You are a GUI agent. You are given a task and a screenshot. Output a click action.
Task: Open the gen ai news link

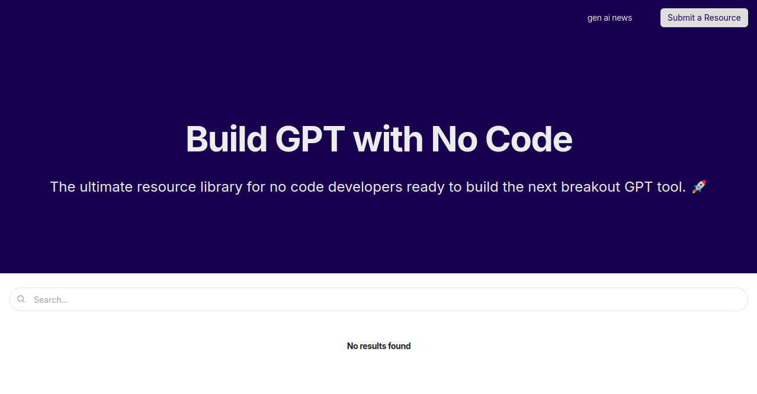(610, 18)
